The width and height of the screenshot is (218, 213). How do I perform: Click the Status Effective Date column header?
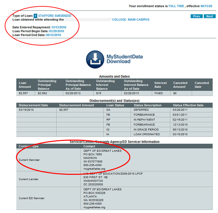click(x=188, y=105)
